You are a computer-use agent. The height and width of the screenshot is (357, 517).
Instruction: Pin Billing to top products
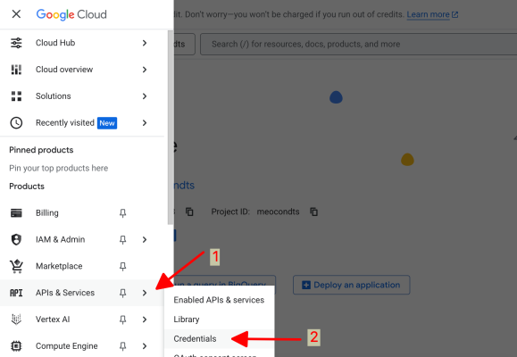(x=122, y=213)
